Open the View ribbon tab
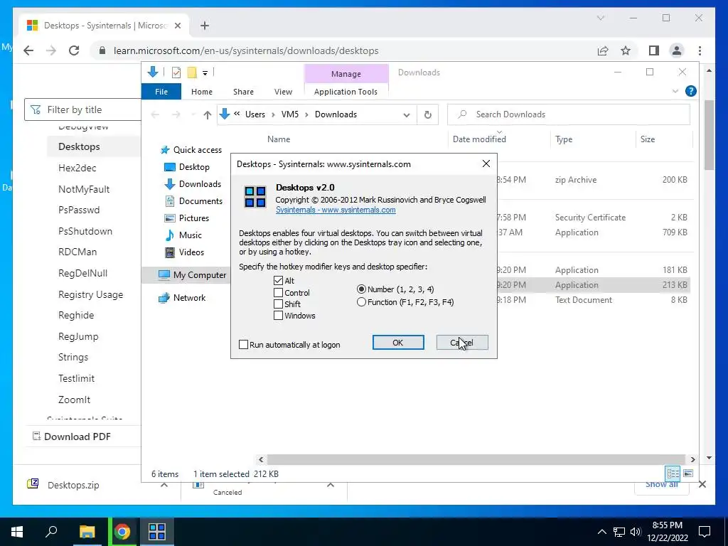The width and height of the screenshot is (728, 546). click(x=283, y=92)
